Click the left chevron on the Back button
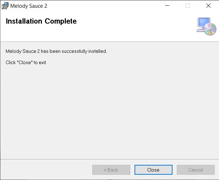Image resolution: width=219 pixels, height=180 pixels. click(105, 170)
